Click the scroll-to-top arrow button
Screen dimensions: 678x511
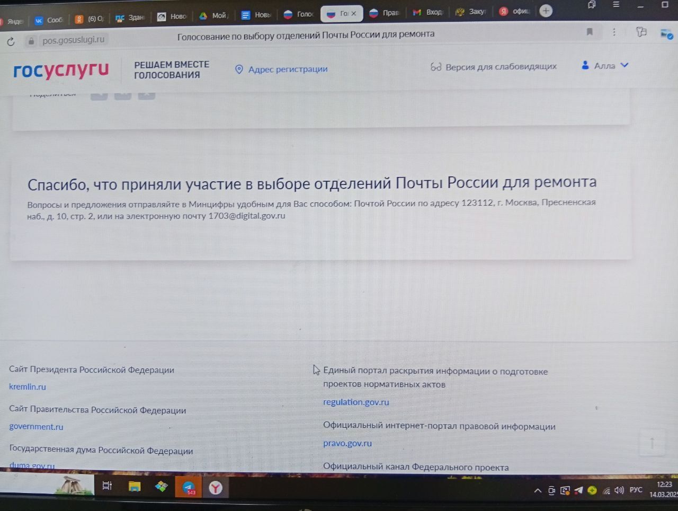[652, 443]
